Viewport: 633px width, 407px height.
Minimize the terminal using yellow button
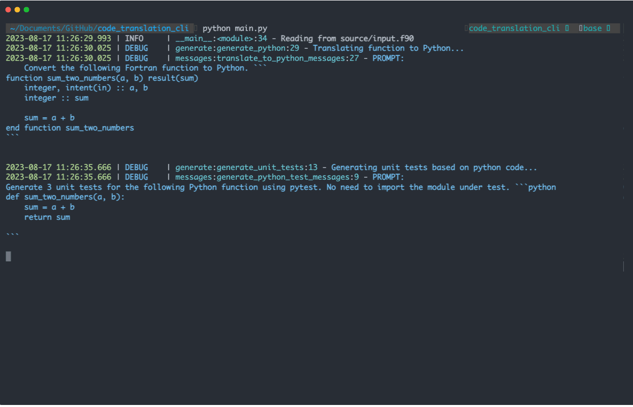click(x=17, y=10)
